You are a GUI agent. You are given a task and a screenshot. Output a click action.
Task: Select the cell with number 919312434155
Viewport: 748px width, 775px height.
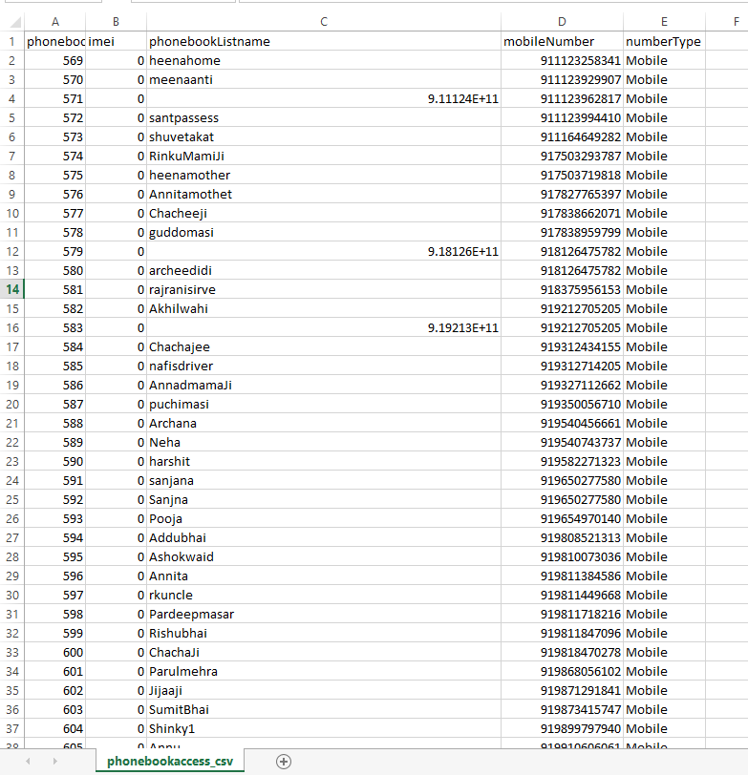562,346
